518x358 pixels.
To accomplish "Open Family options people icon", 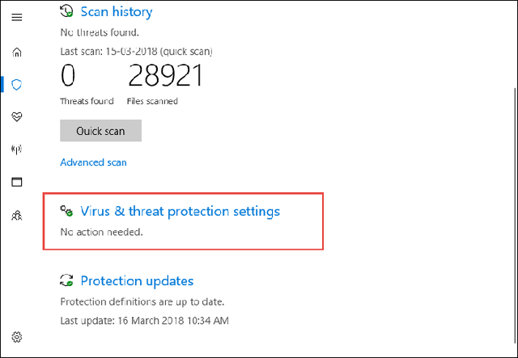I will (x=17, y=215).
